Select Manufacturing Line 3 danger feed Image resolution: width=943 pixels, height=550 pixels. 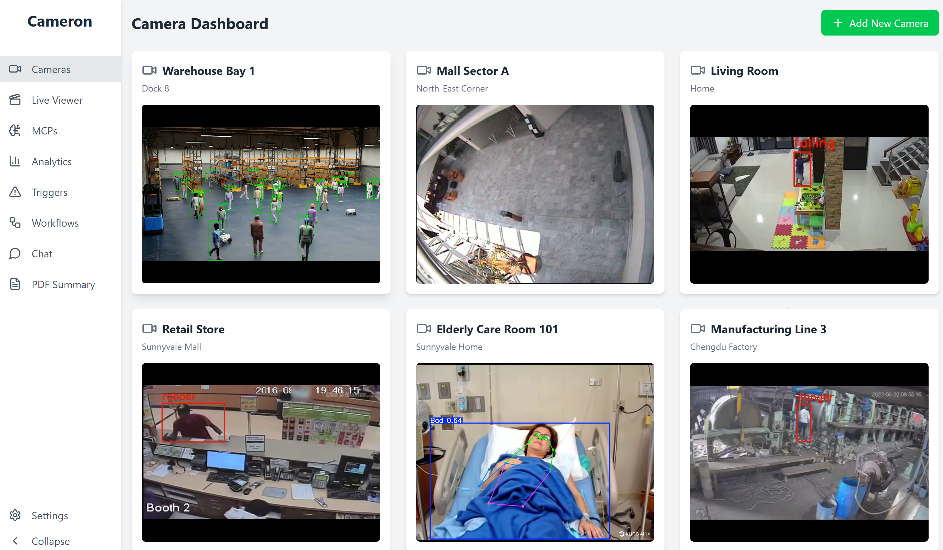click(x=809, y=452)
